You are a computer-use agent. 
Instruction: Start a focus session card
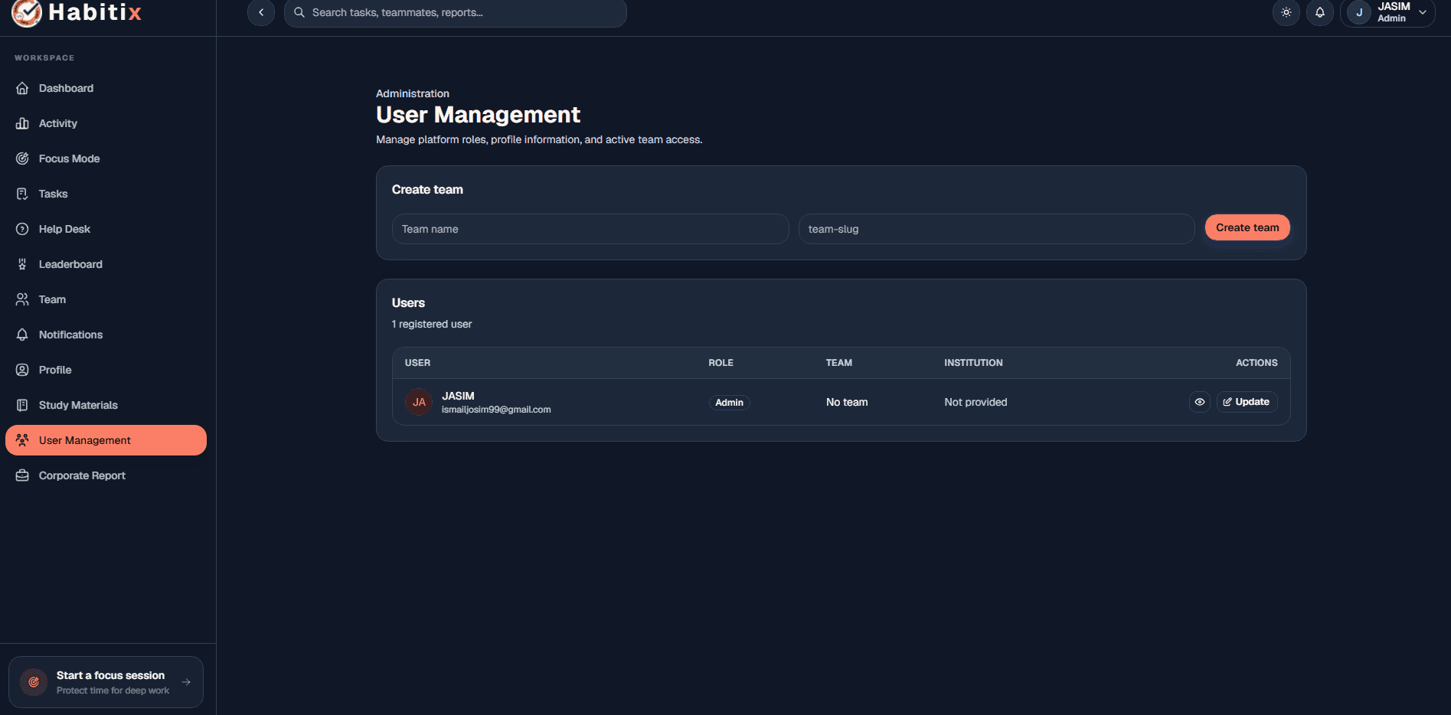coord(106,682)
